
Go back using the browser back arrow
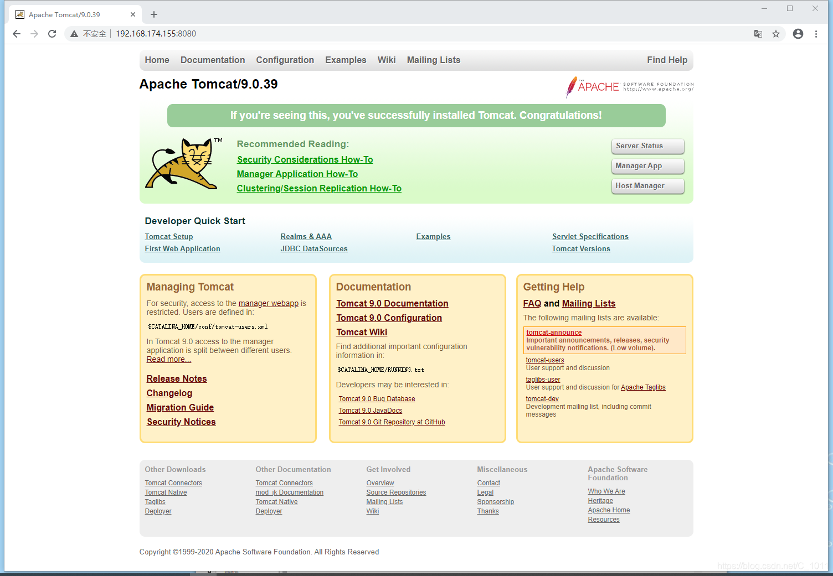[17, 34]
